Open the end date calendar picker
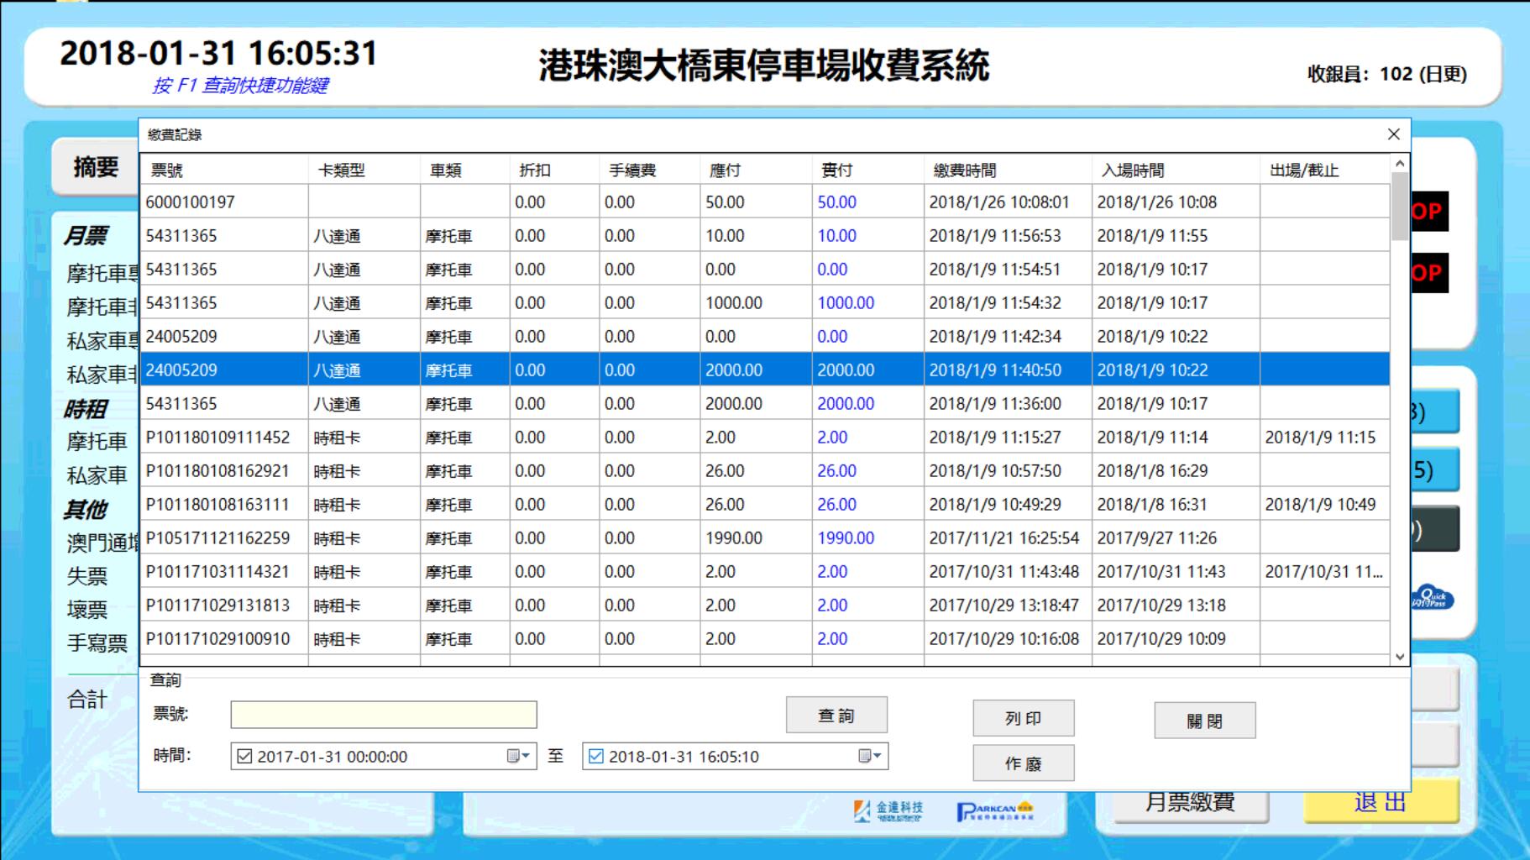The height and width of the screenshot is (860, 1530). pyautogui.click(x=870, y=757)
